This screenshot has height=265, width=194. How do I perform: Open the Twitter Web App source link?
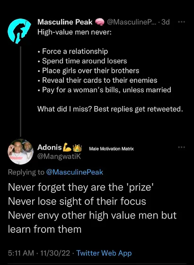(x=104, y=253)
